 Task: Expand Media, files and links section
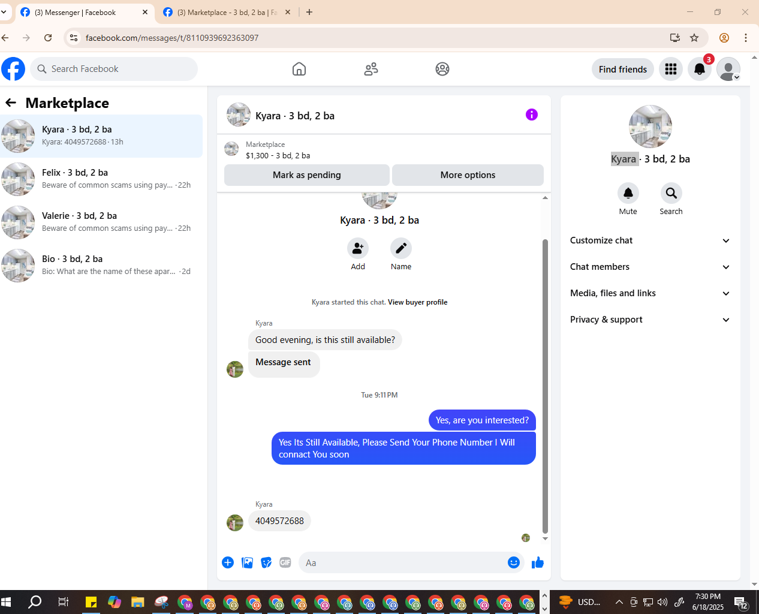650,293
